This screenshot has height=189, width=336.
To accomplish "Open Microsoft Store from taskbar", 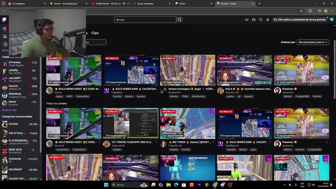I will [x=184, y=185].
